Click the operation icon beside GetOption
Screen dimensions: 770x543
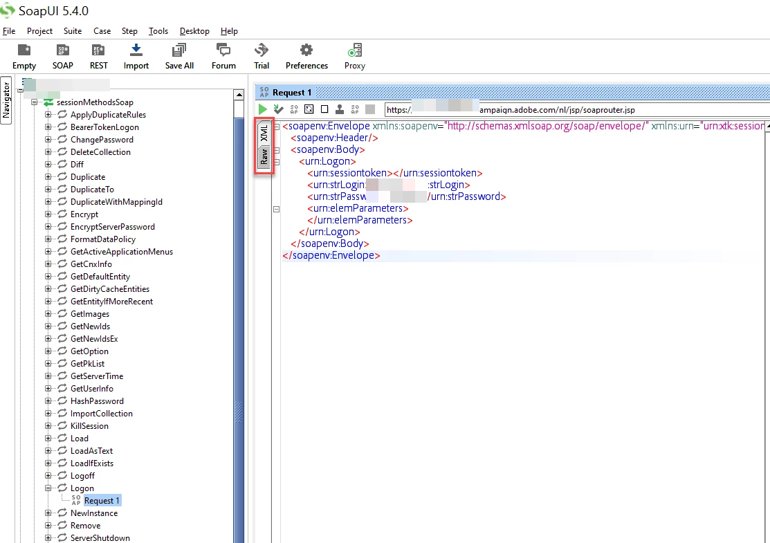tap(62, 351)
